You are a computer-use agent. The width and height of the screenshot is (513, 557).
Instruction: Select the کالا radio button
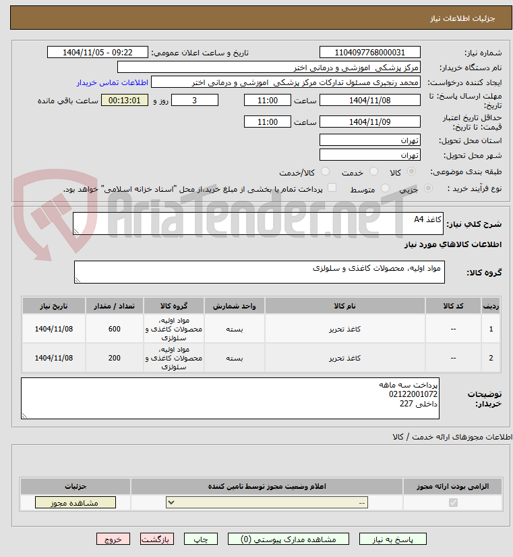411,171
